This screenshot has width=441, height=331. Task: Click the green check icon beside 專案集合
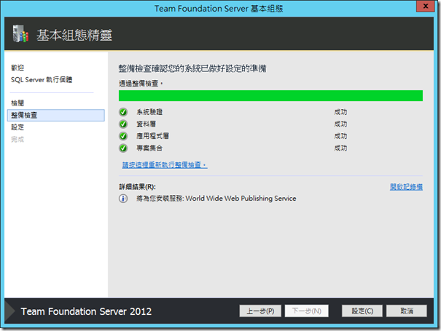click(x=123, y=148)
